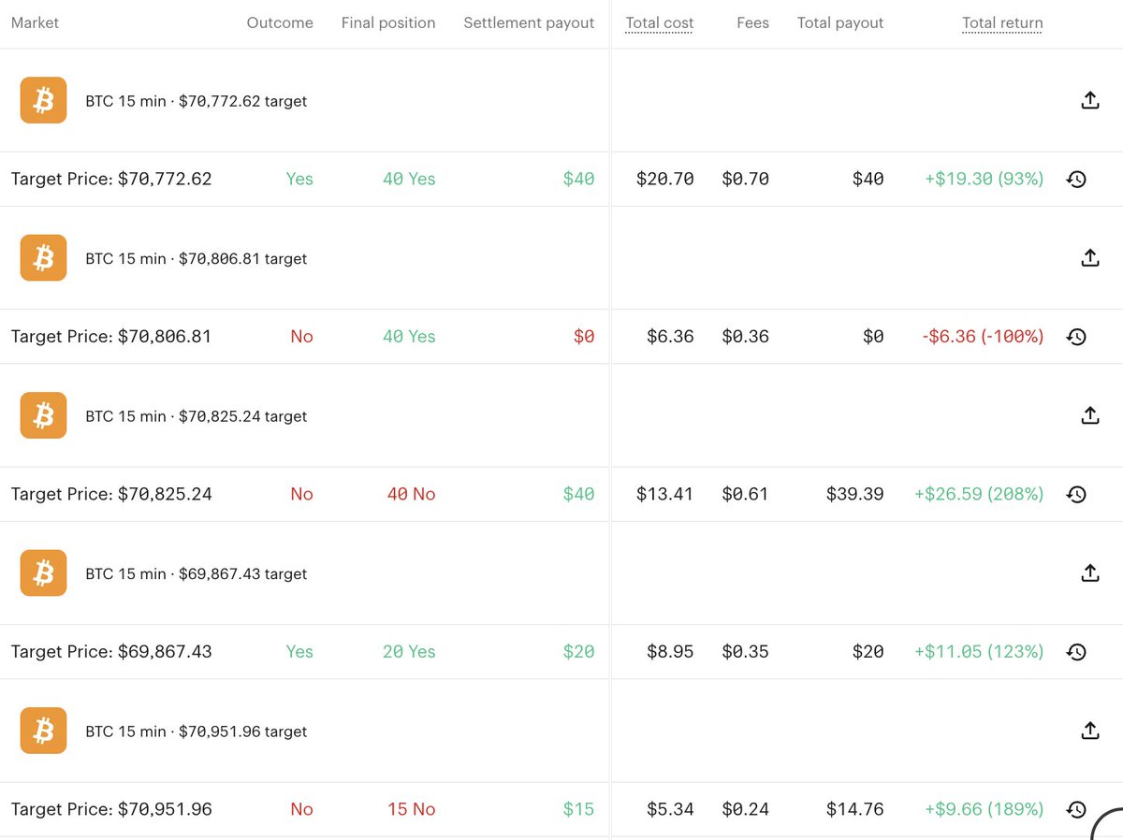Open history for Target Price $70,772.62

[x=1076, y=179]
